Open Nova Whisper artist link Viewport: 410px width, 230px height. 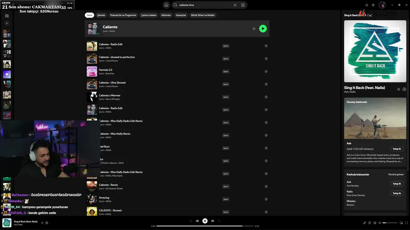pyautogui.click(x=113, y=99)
